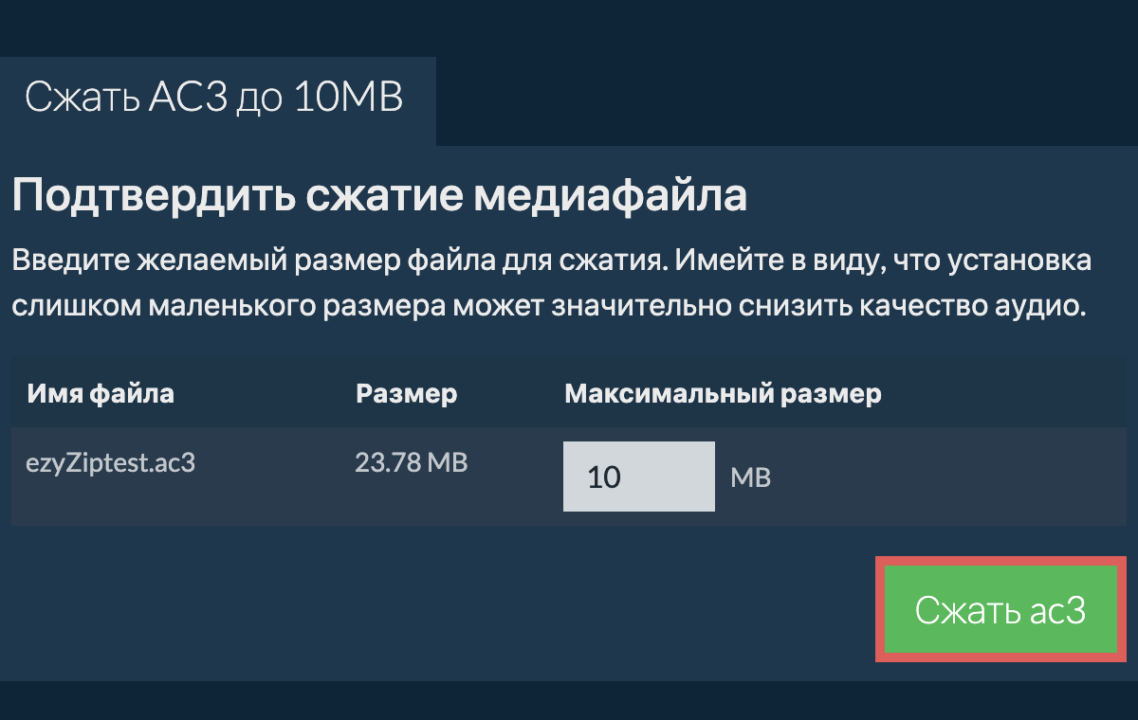The width and height of the screenshot is (1138, 720).
Task: Click the MB unit label beside the input
Action: [750, 477]
